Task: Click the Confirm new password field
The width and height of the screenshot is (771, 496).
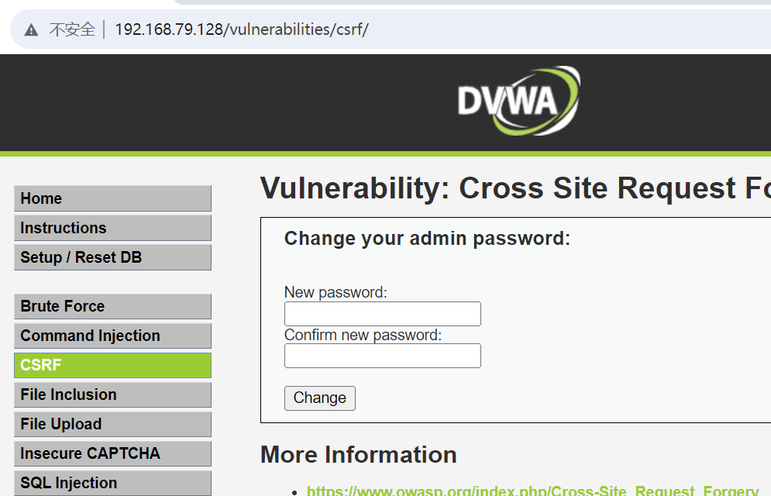Action: pos(383,356)
